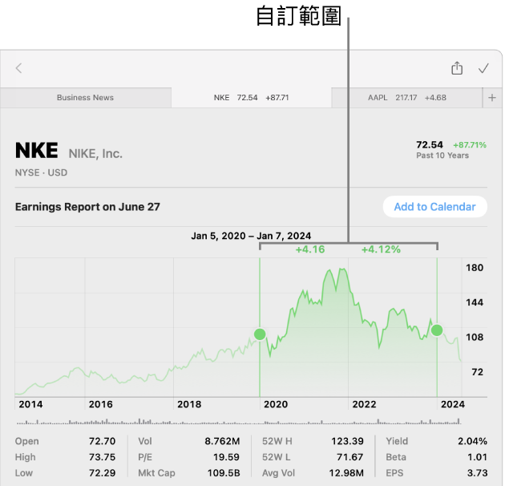Click the 72 price axis label

tap(478, 372)
